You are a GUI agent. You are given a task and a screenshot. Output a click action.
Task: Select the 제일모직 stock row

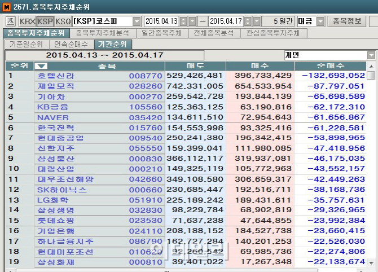pos(186,86)
